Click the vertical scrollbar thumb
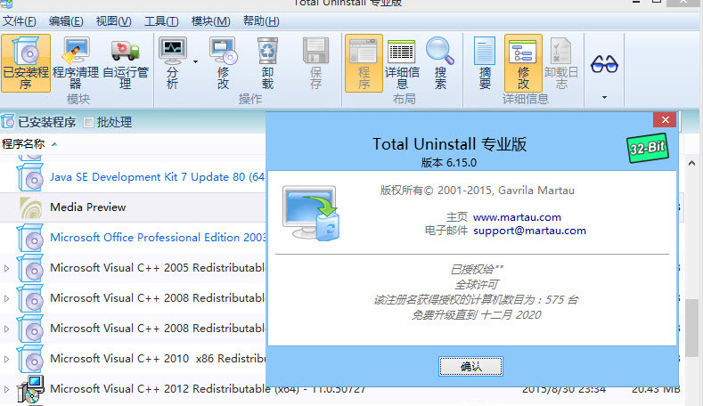This screenshot has height=406, width=703. [x=691, y=328]
